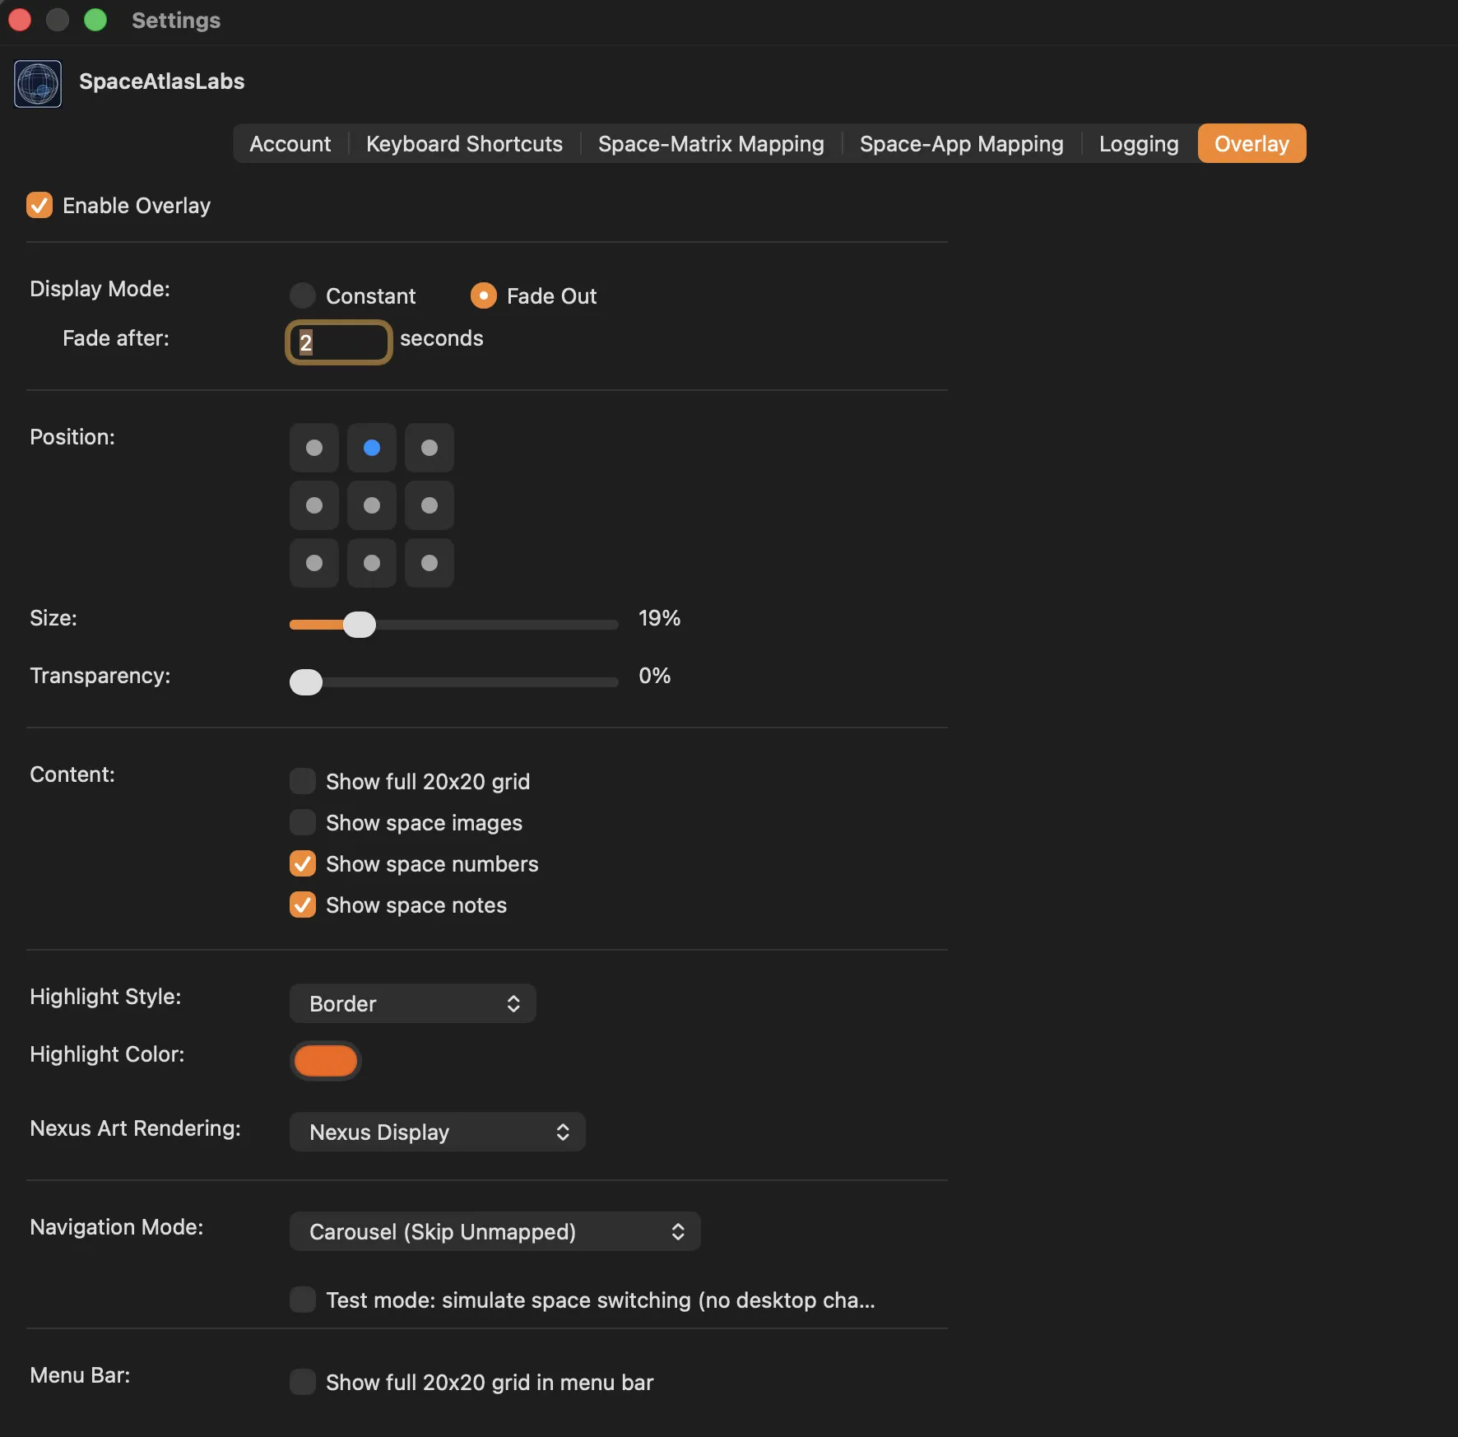
Task: Click the Highlight Color swatch
Action: point(326,1061)
